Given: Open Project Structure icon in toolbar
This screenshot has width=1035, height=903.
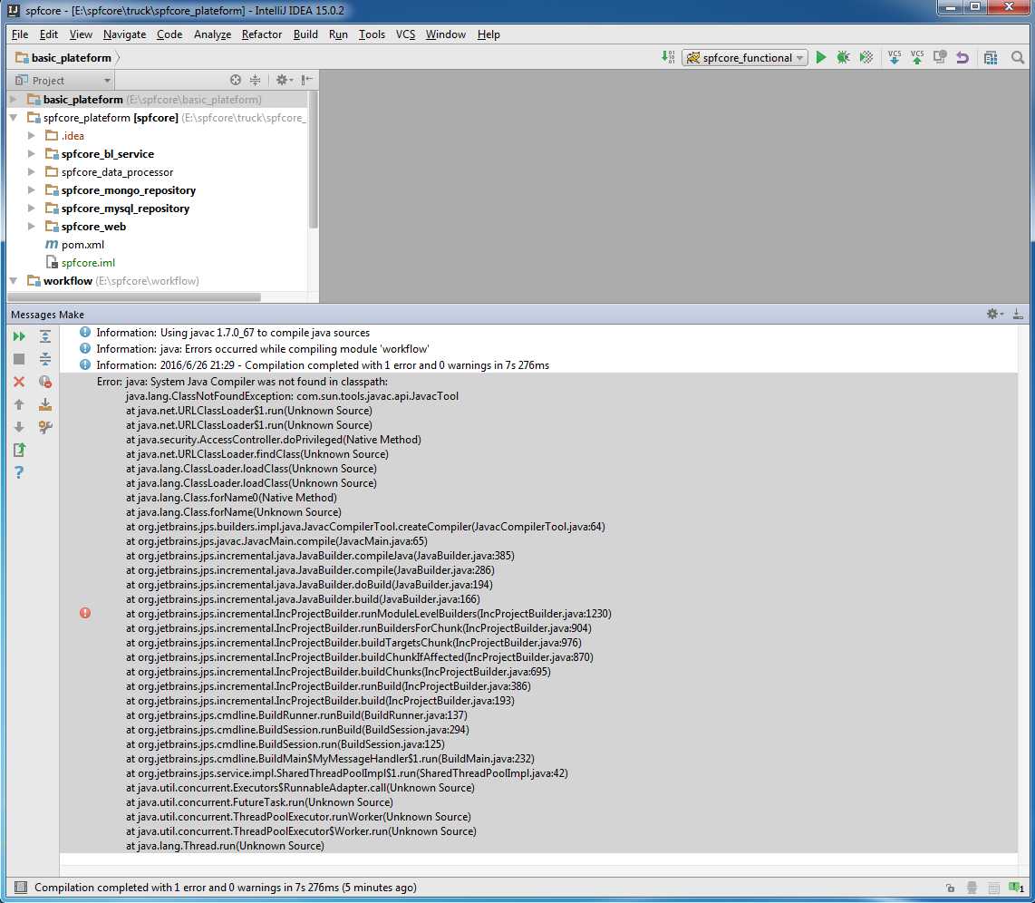Looking at the screenshot, I should click(x=990, y=57).
